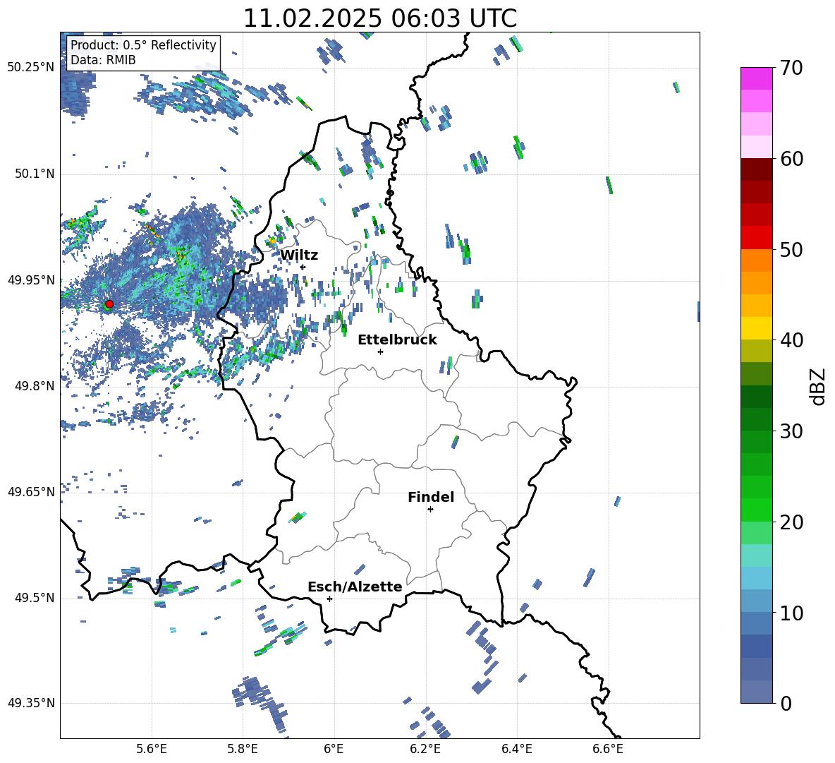Click the colorbar tick label '30'
This screenshot has height=763, width=835.
coord(791,431)
